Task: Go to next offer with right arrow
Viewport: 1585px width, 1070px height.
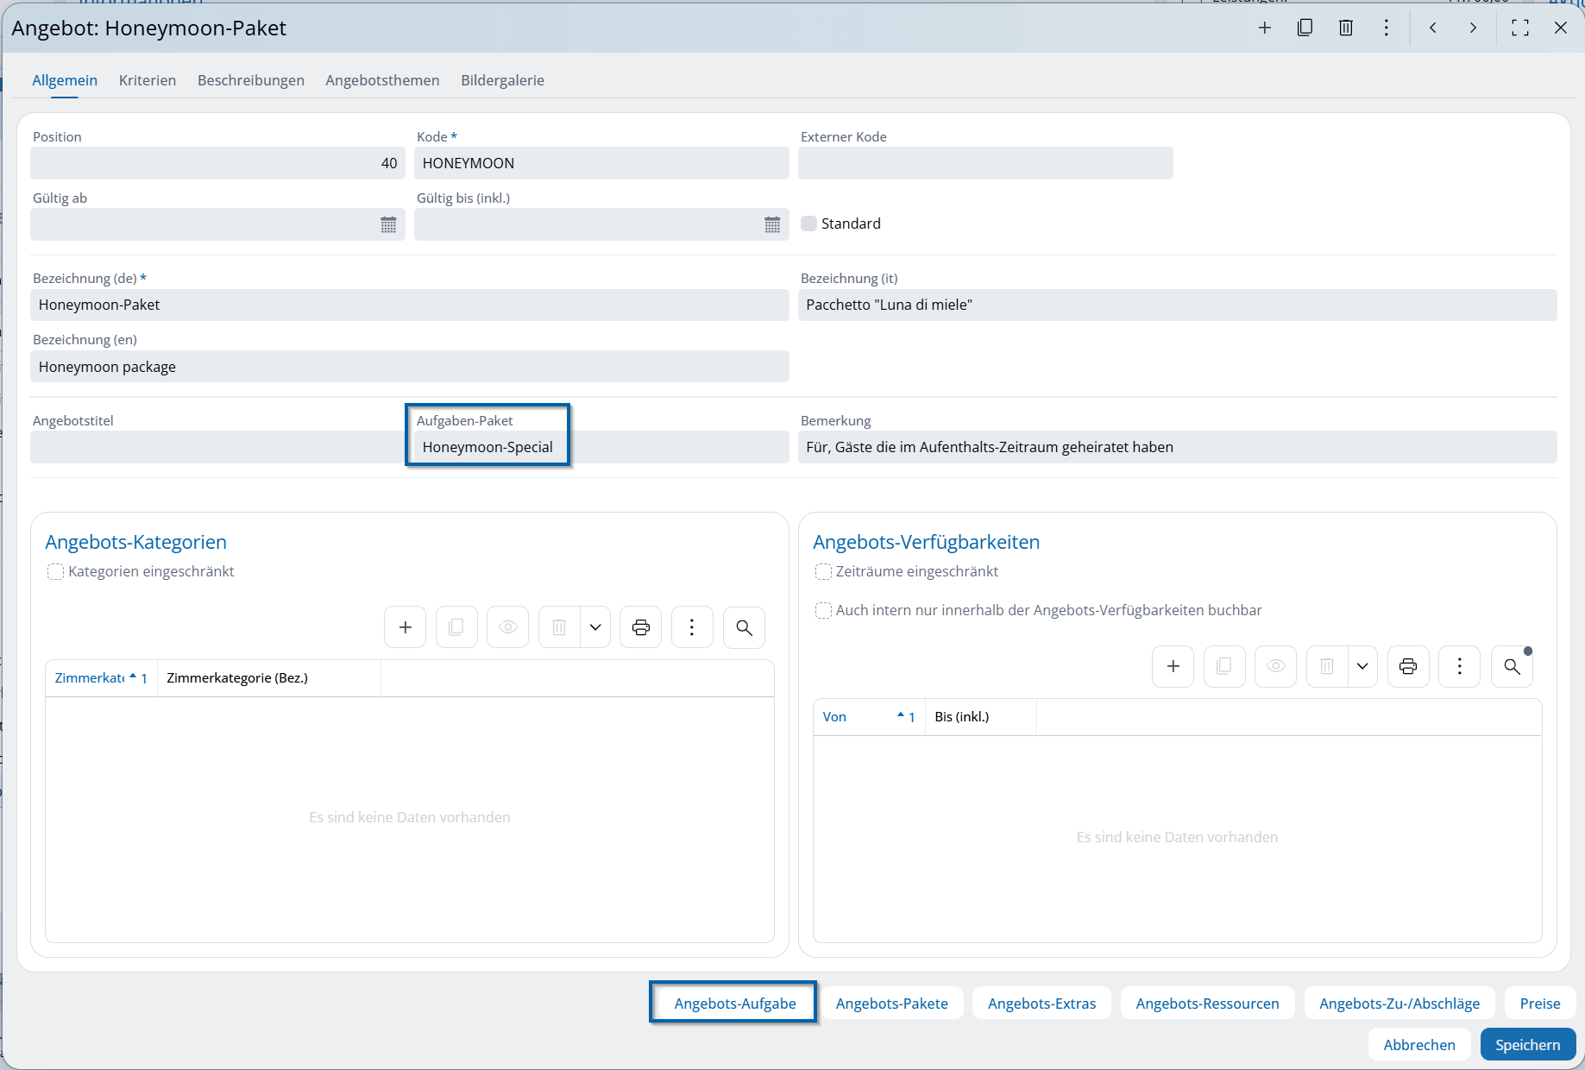Action: 1473,28
